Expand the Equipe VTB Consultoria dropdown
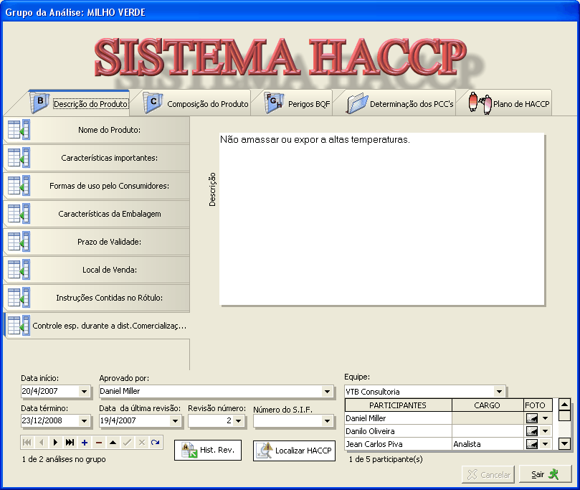This screenshot has height=490, width=580. tap(499, 392)
